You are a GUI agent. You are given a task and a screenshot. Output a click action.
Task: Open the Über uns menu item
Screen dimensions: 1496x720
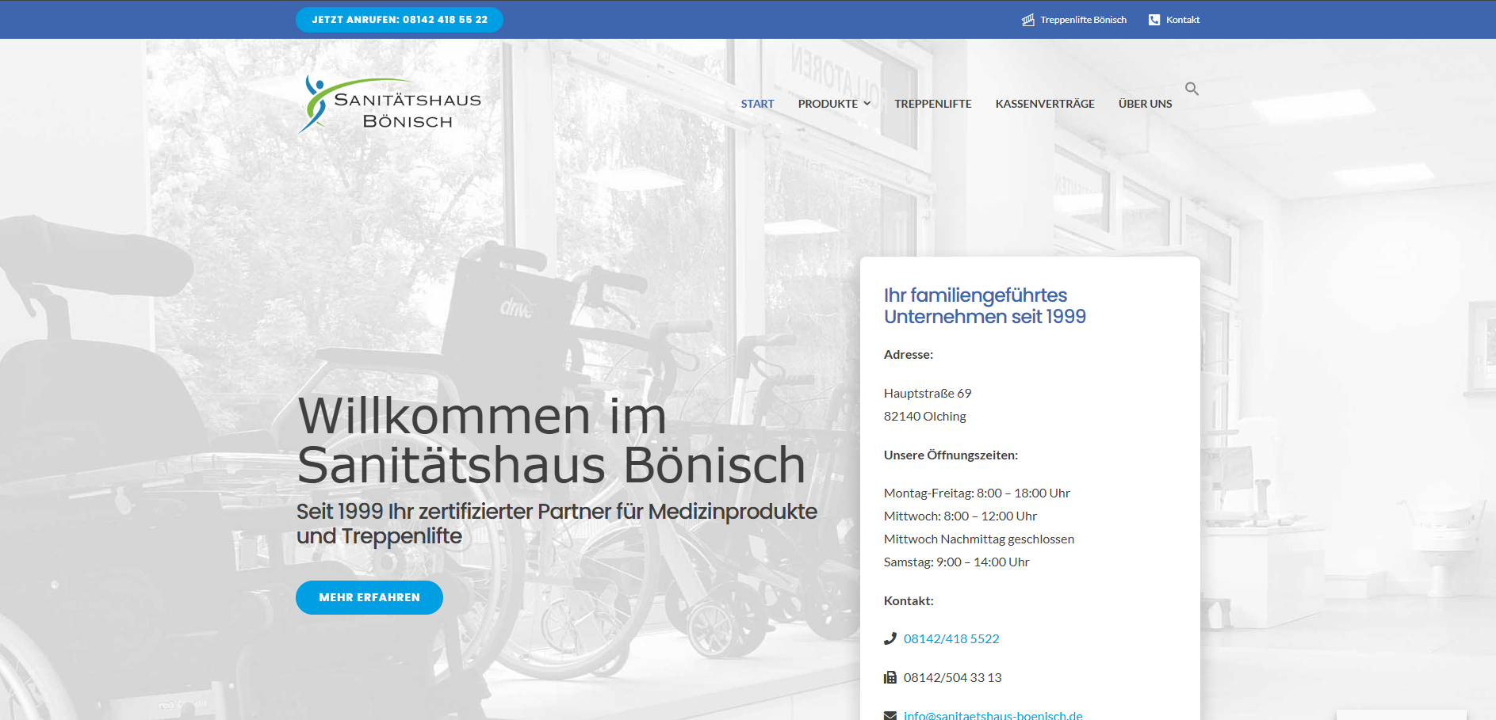click(1145, 104)
